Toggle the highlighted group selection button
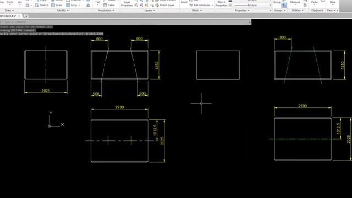Image resolution: width=352 pixels, height=198 pixels. 284,5
